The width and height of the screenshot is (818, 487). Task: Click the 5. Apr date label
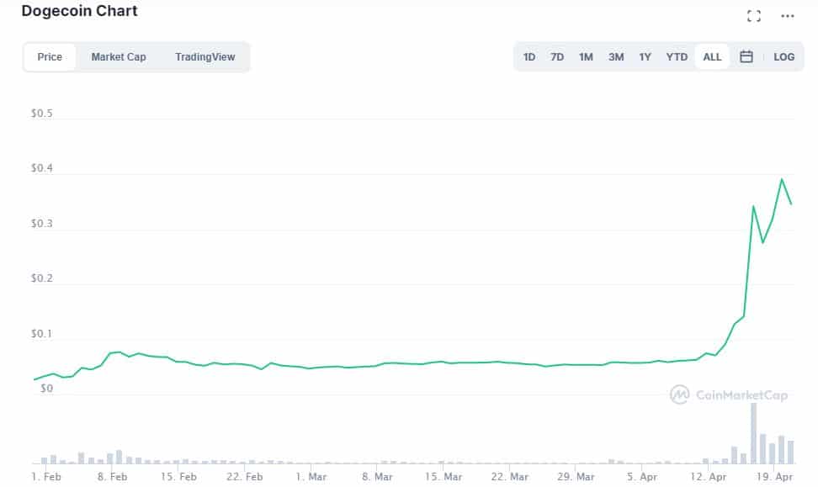pos(642,477)
